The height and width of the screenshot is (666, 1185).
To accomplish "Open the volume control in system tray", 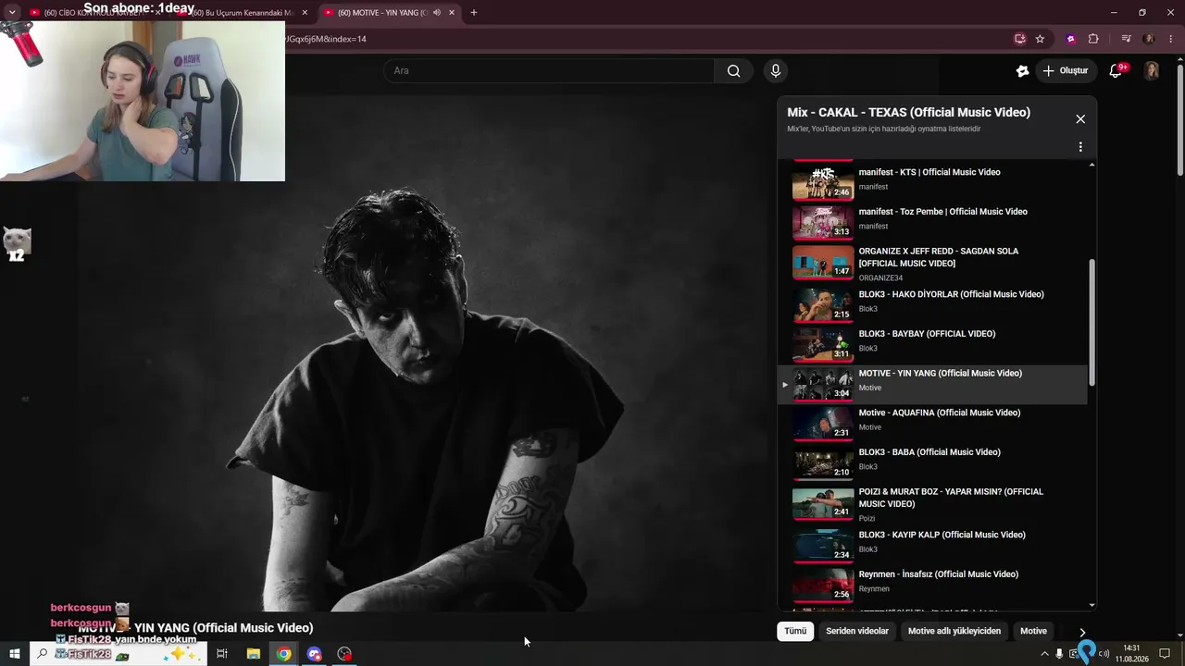I will point(1103,654).
